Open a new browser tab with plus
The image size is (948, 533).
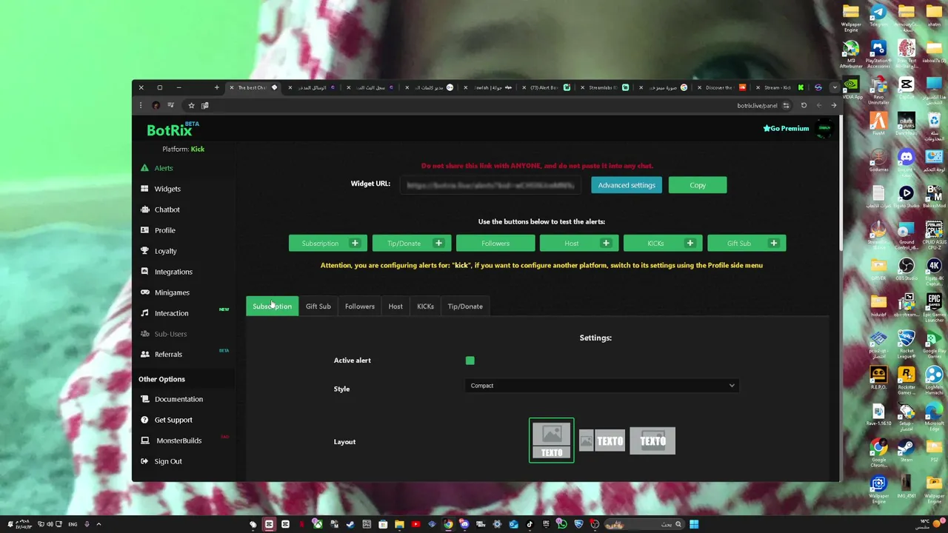[x=216, y=87]
